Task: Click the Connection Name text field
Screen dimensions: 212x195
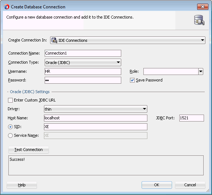Action: click(x=83, y=53)
